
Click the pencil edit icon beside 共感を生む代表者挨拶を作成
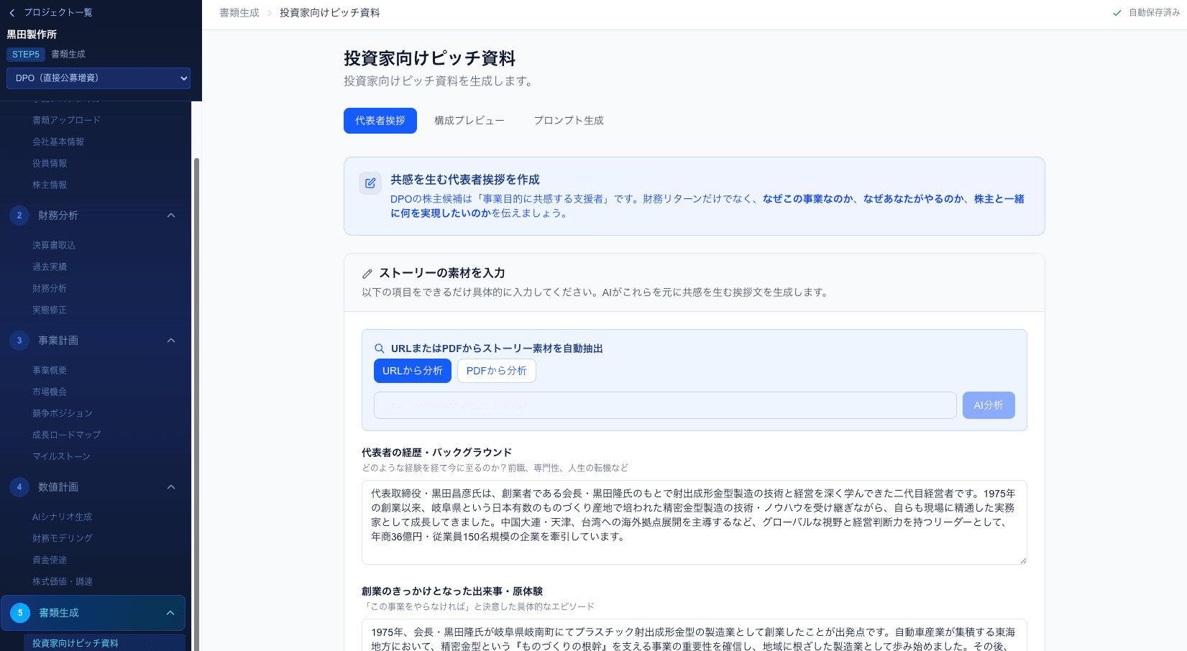coord(370,184)
